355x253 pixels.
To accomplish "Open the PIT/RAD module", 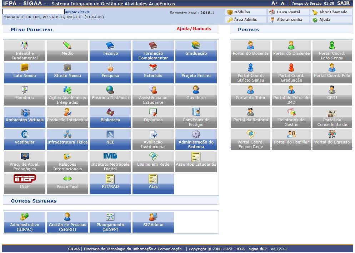I will (x=110, y=184).
